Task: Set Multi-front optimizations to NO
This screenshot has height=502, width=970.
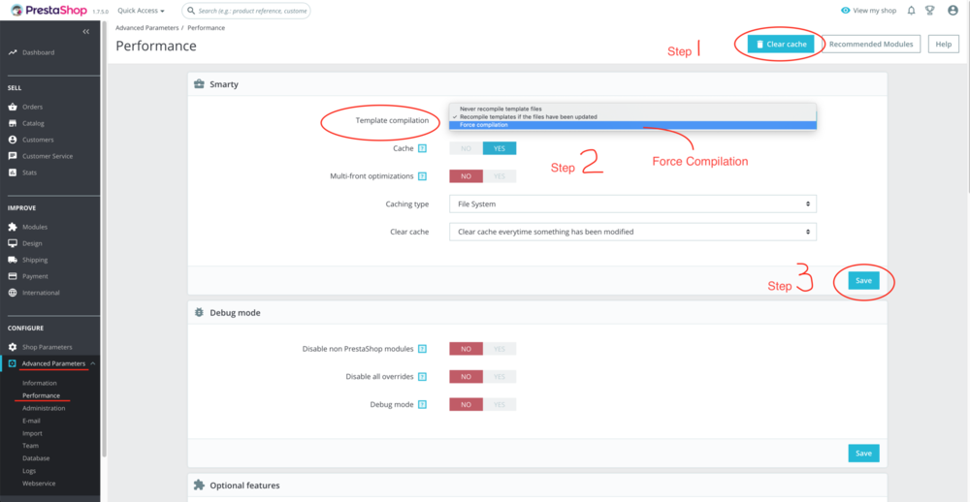Action: point(466,176)
